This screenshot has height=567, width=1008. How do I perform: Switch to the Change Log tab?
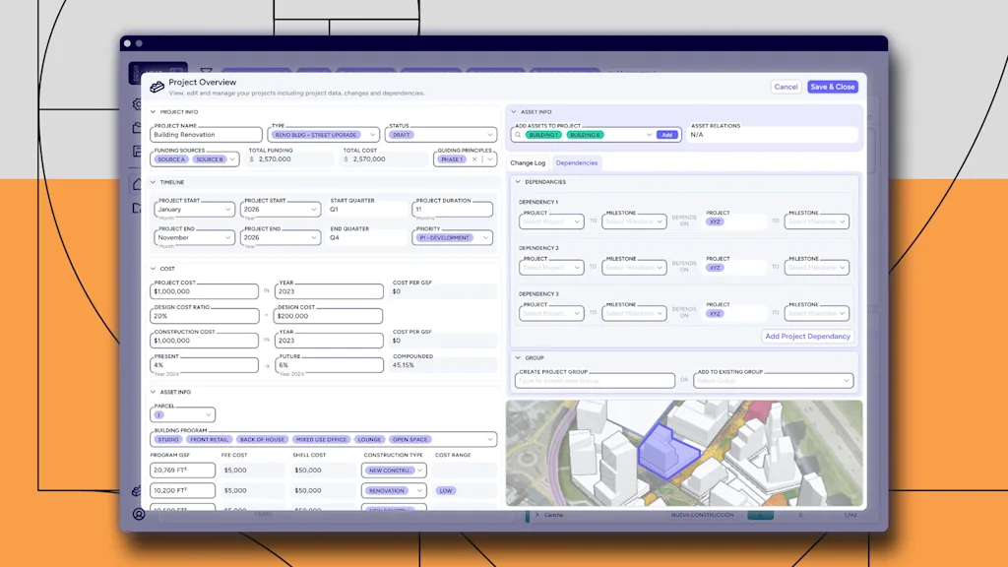click(x=528, y=162)
